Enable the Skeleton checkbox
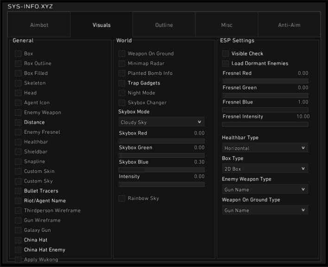This screenshot has width=328, height=267. 18,83
